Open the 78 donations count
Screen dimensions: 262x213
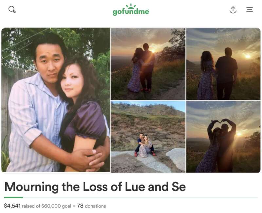pos(91,206)
